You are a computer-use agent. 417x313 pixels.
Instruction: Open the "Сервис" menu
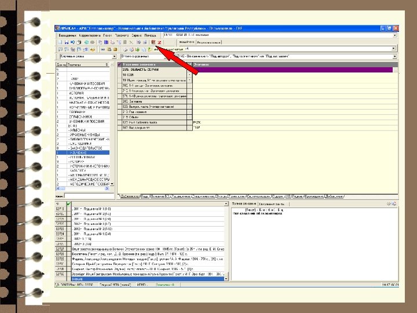(137, 35)
